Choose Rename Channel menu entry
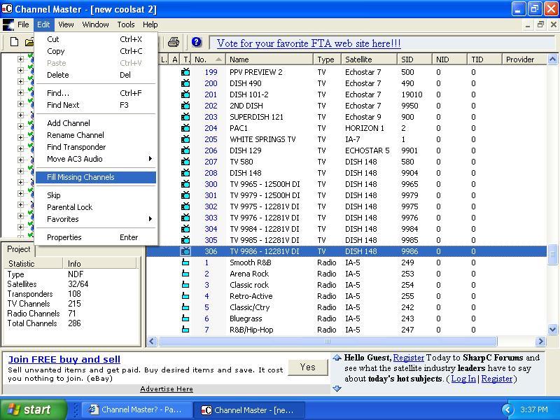Viewport: 560px width, 420px height. [96, 135]
